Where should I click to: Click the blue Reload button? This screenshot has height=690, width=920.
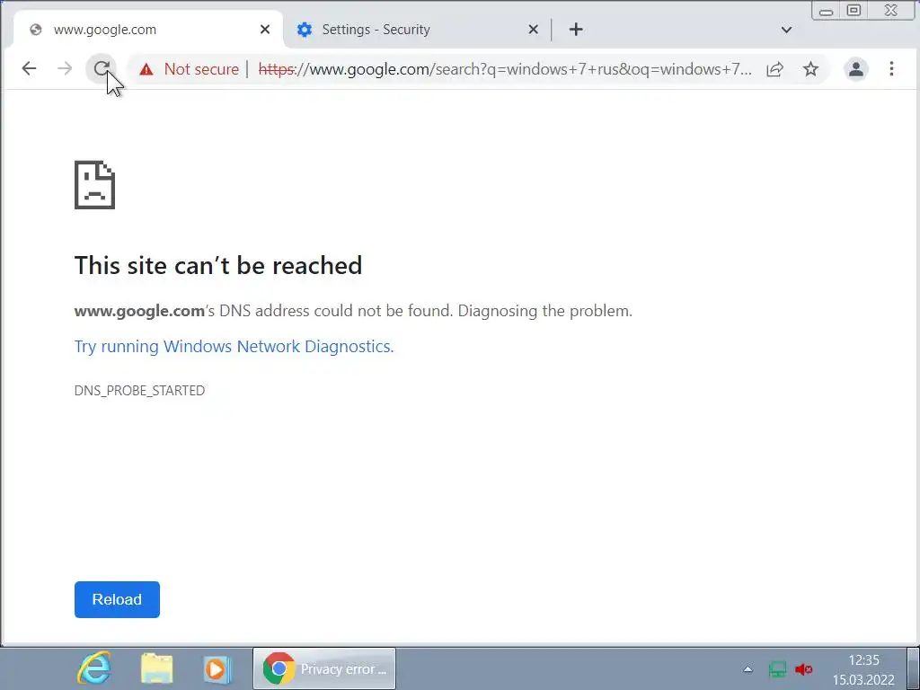[117, 599]
